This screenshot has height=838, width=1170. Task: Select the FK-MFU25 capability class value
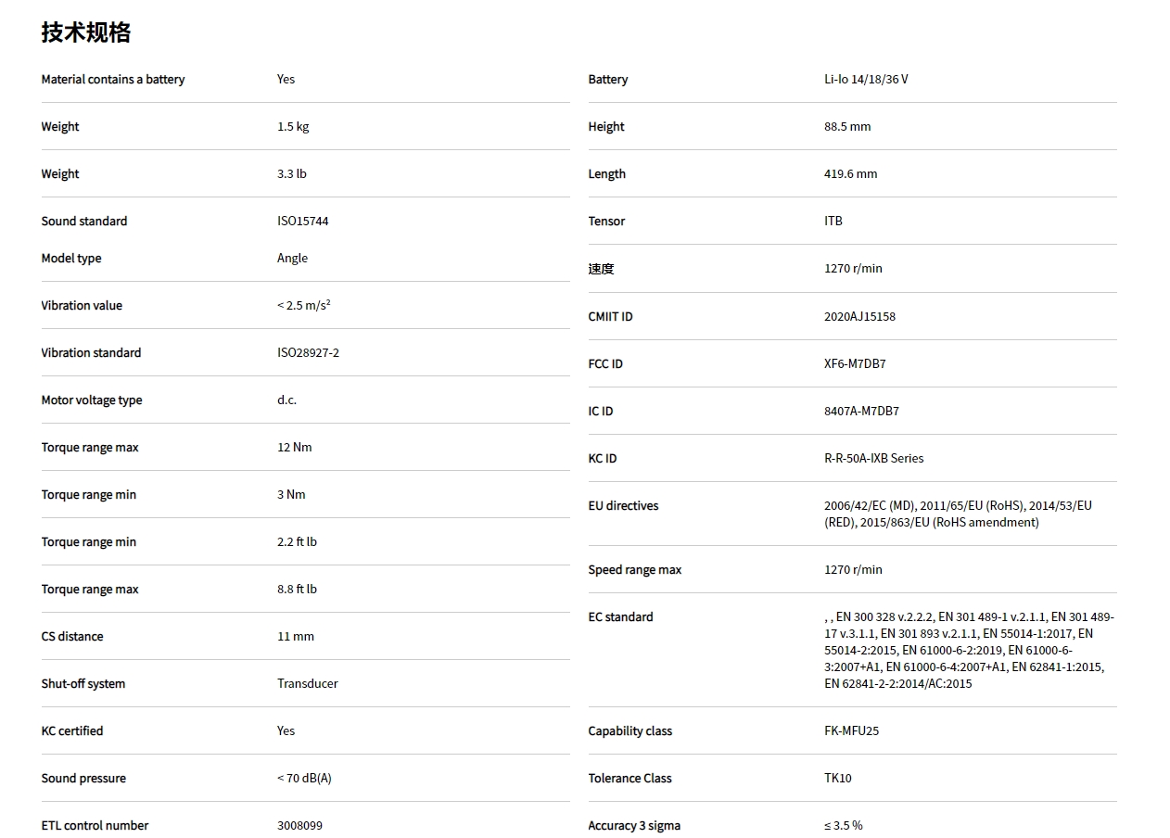851,731
